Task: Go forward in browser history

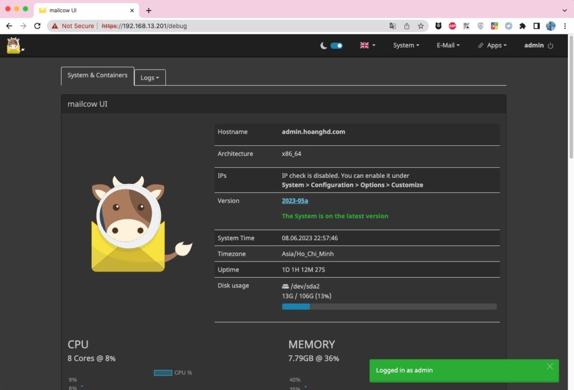Action: pyautogui.click(x=23, y=26)
